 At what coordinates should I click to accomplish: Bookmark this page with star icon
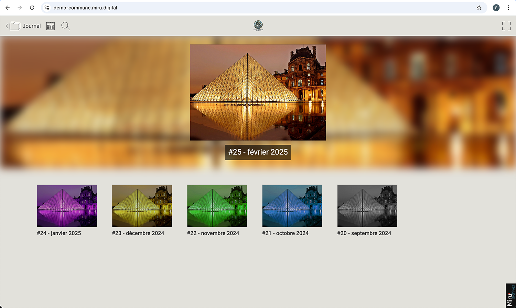(479, 8)
